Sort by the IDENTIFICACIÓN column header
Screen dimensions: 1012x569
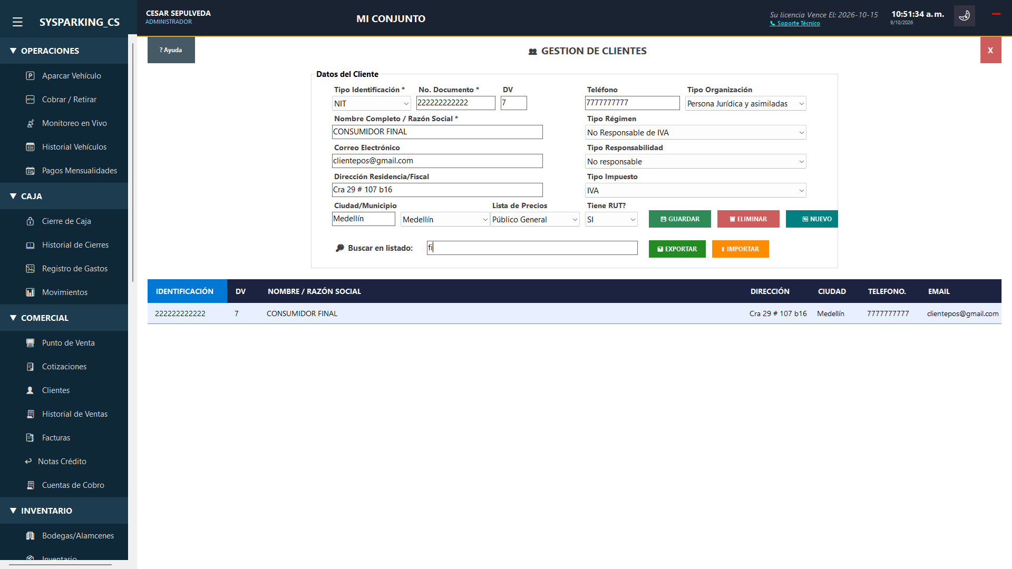coord(187,291)
